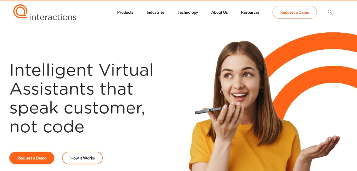Click the "interactions" wordmark text
Image resolution: width=357 pixels, height=171 pixels.
[x=53, y=17]
